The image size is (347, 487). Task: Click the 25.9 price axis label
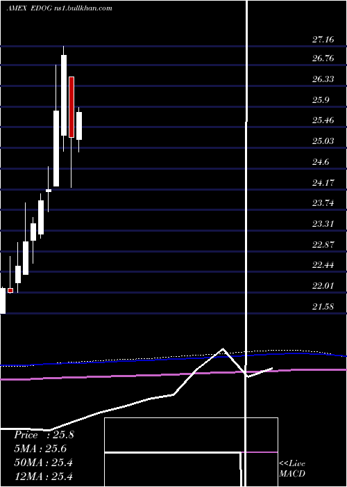coord(321,100)
